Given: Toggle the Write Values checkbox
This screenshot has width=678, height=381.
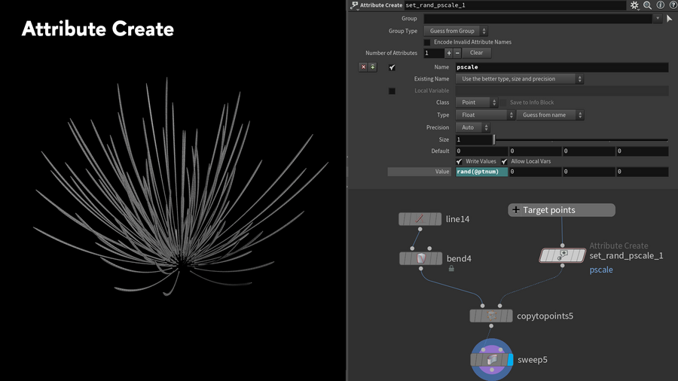Looking at the screenshot, I should point(459,161).
